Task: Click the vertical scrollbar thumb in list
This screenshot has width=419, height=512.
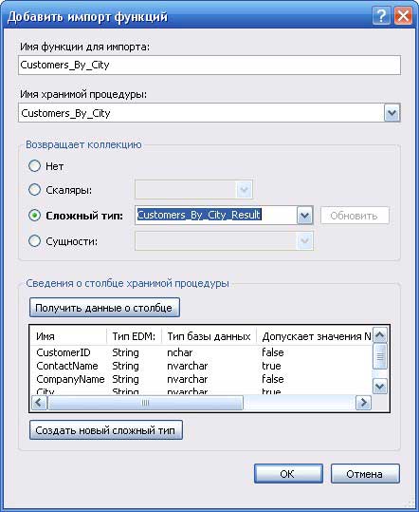Action: (379, 355)
